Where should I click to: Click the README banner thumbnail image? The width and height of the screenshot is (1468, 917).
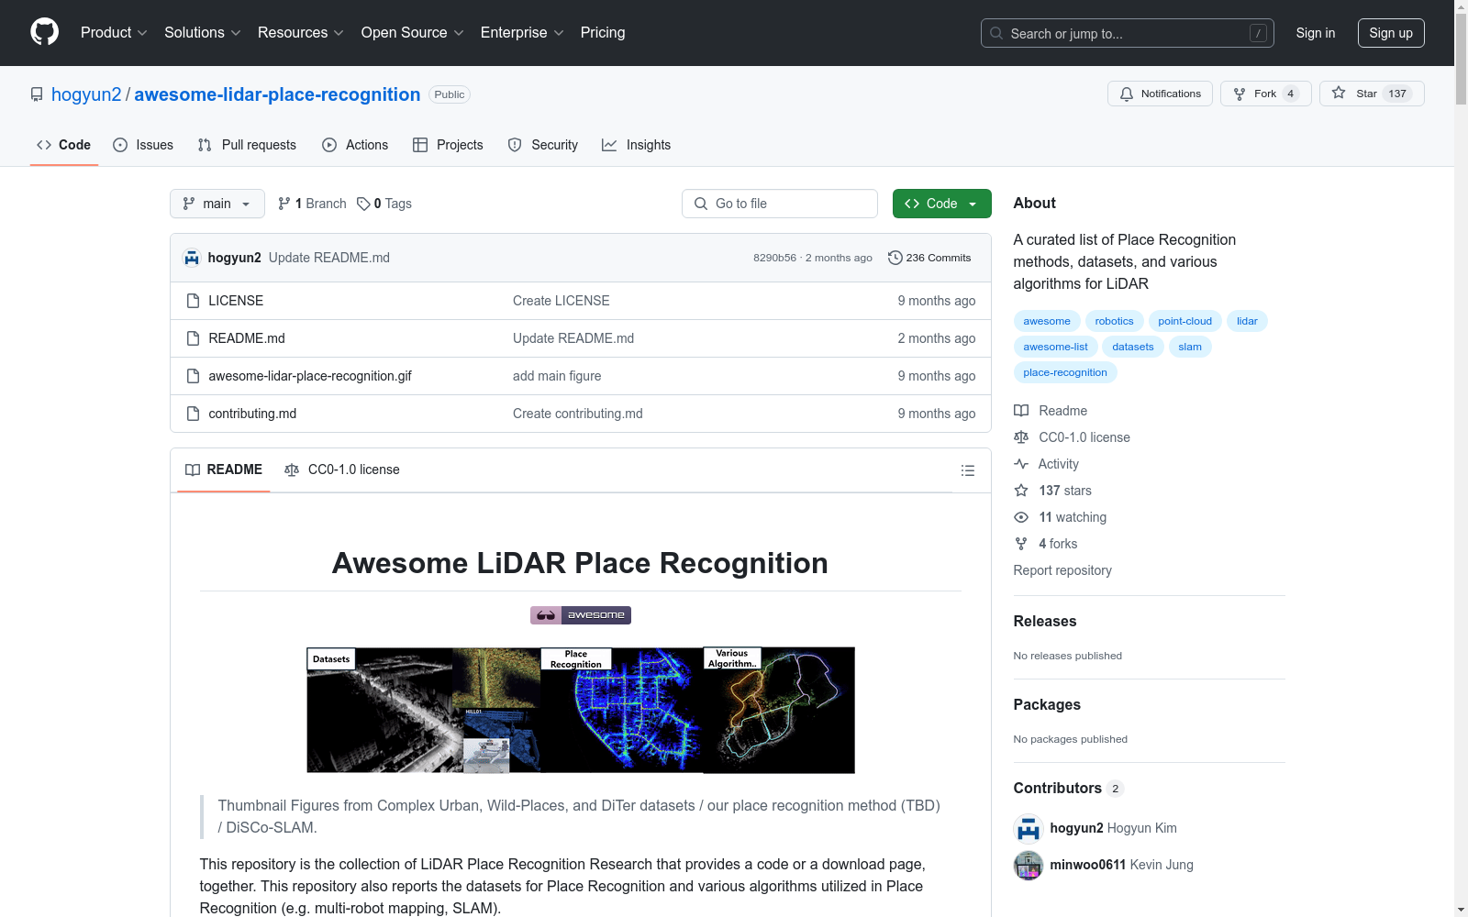point(581,710)
